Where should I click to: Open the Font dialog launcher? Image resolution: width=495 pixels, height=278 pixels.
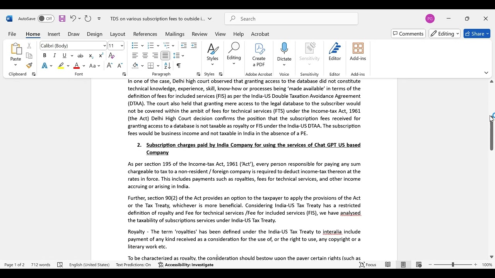[x=124, y=74]
